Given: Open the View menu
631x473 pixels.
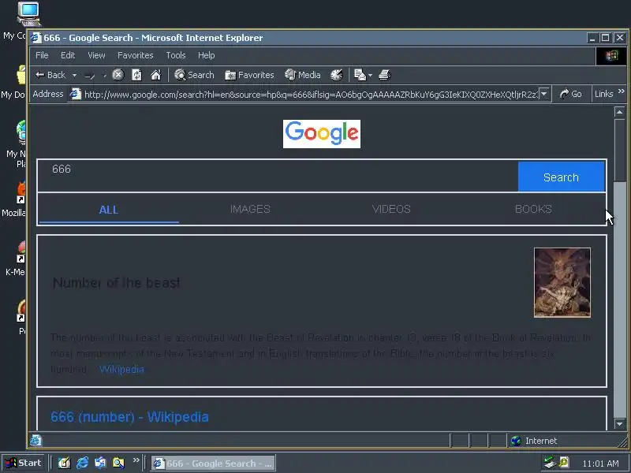Looking at the screenshot, I should (x=96, y=55).
